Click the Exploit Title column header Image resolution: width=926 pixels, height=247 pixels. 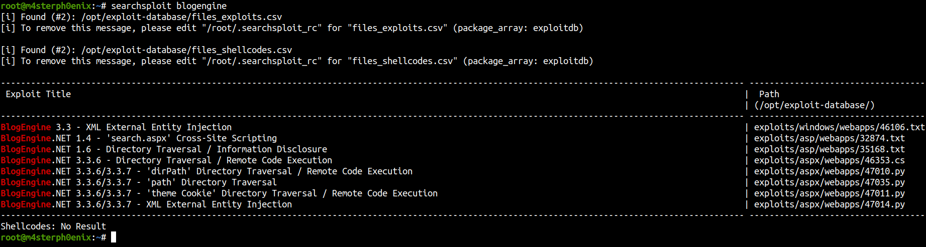38,94
